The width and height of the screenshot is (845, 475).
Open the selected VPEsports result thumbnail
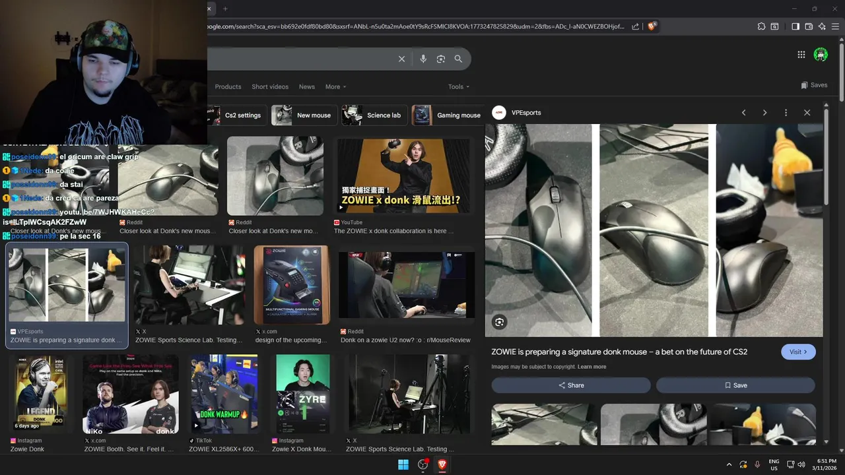[x=67, y=284]
